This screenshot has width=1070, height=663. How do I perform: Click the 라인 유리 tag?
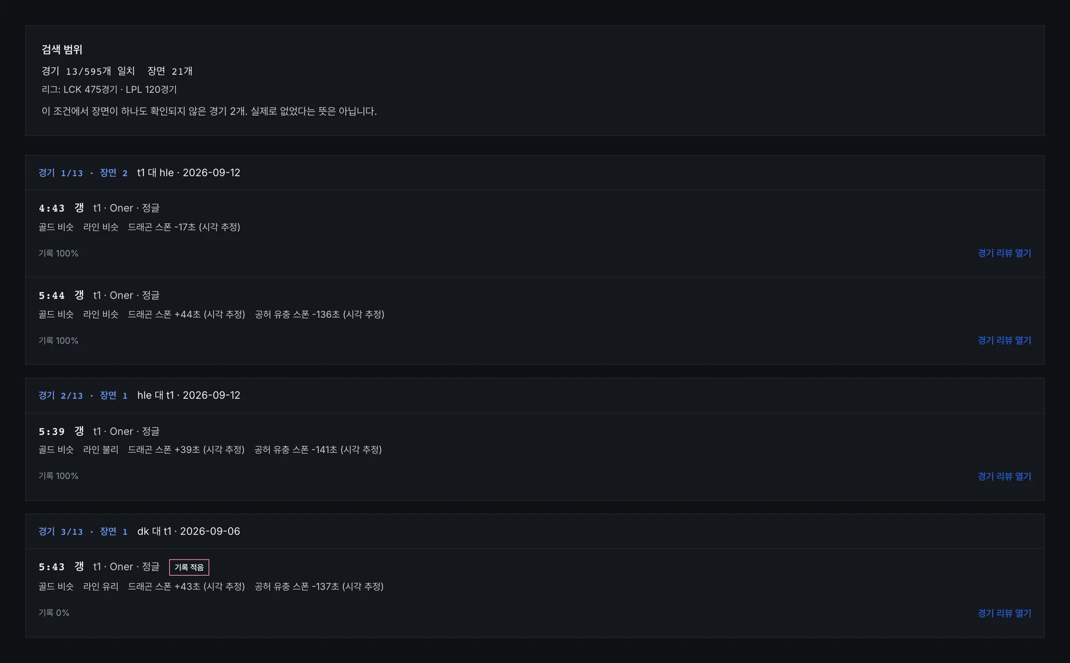pyautogui.click(x=101, y=587)
